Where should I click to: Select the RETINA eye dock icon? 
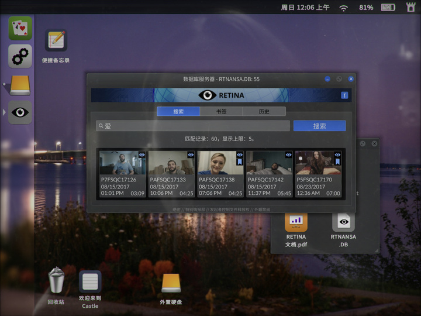click(x=20, y=112)
